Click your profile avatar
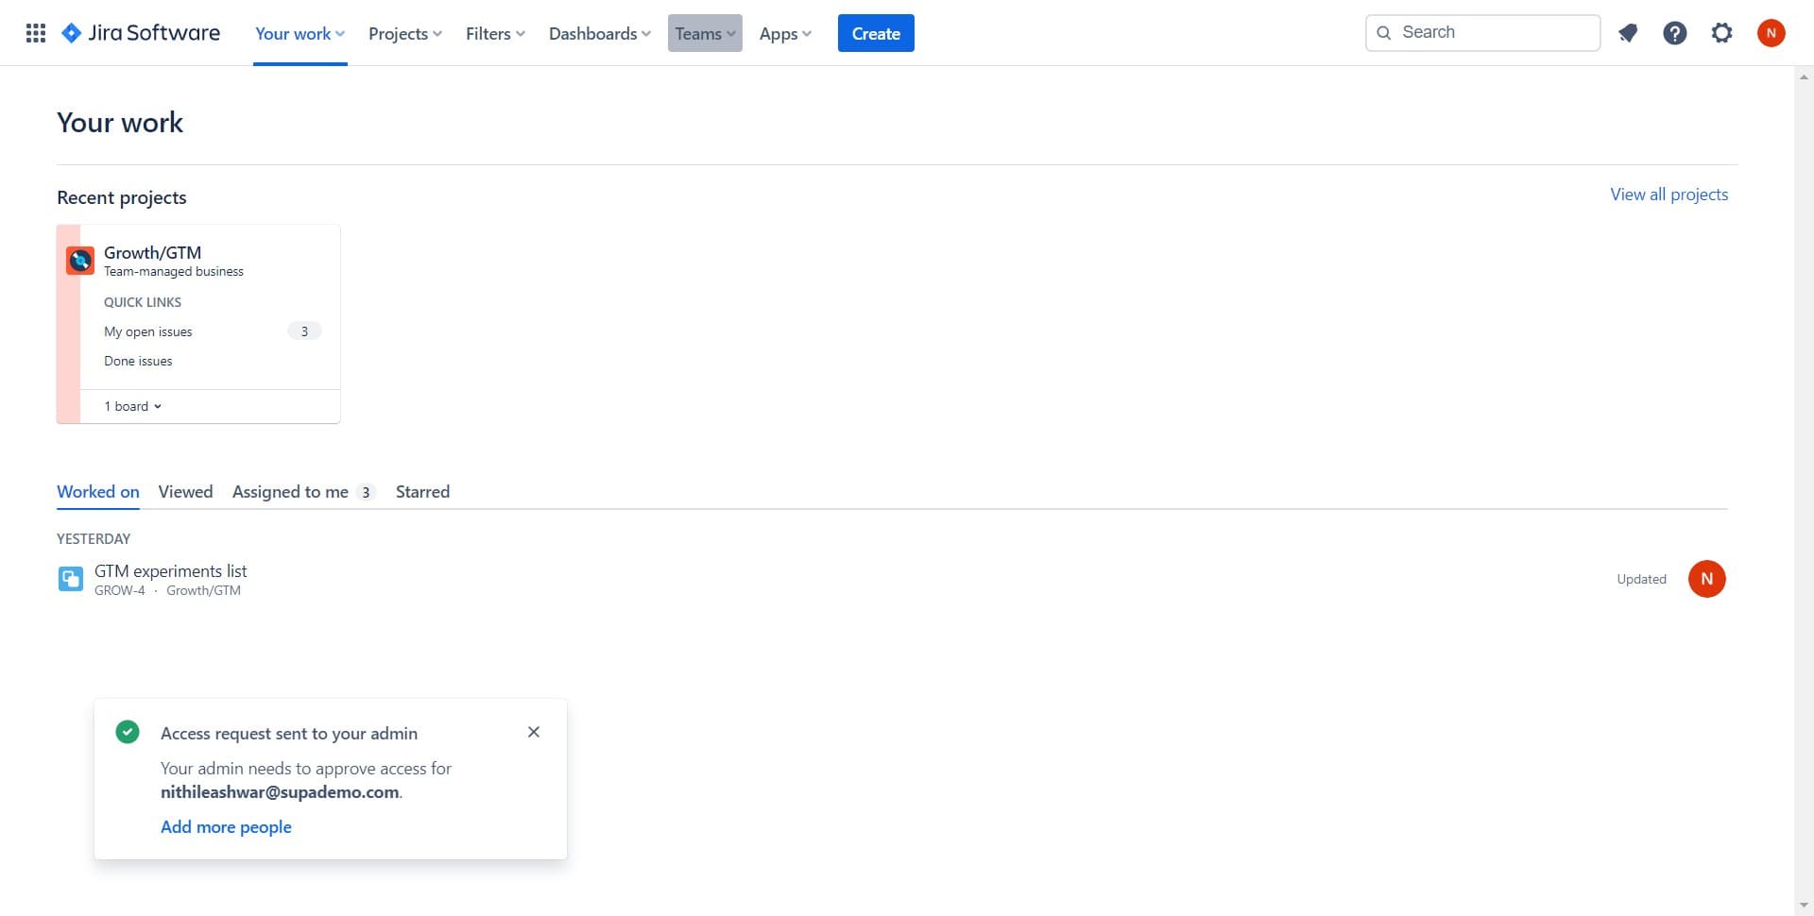Image resolution: width=1814 pixels, height=916 pixels. [x=1771, y=32]
